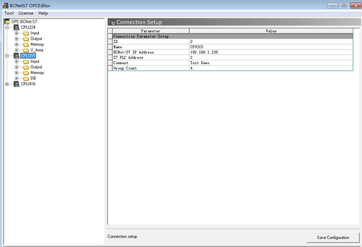
Task: Click the BCNetS7 OPCEditor title bar icon
Action: click(x=5, y=6)
